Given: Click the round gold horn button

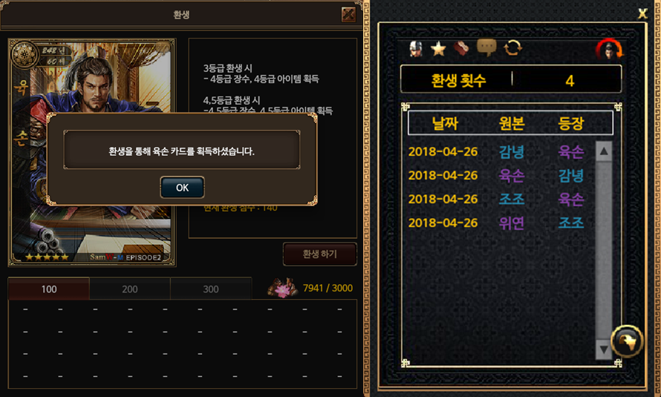Looking at the screenshot, I should pos(627,341).
